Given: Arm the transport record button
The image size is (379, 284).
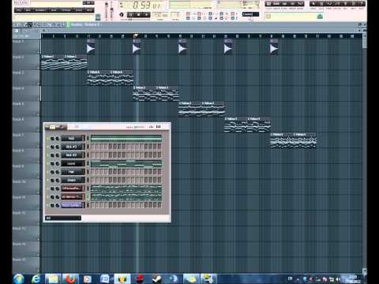Looking at the screenshot, I should pyautogui.click(x=146, y=15).
